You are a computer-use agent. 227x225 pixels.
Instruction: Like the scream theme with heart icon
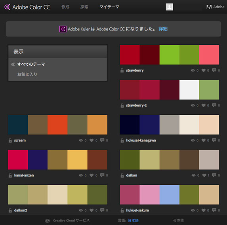(92, 140)
